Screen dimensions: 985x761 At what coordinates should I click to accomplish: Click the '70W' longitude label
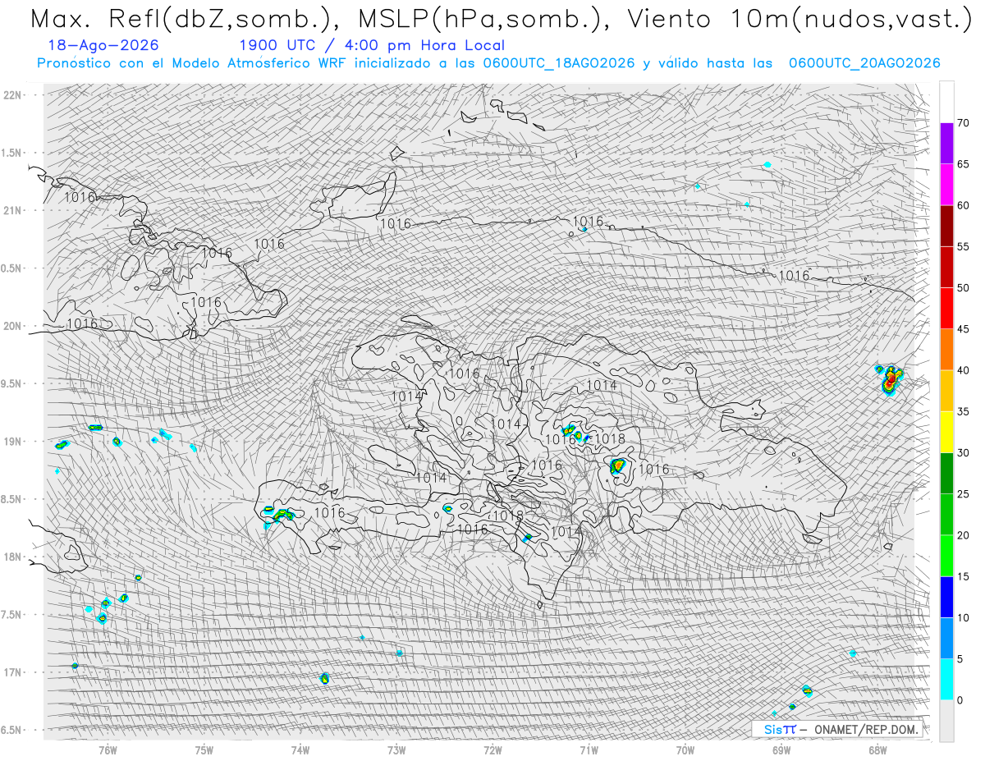click(x=685, y=749)
